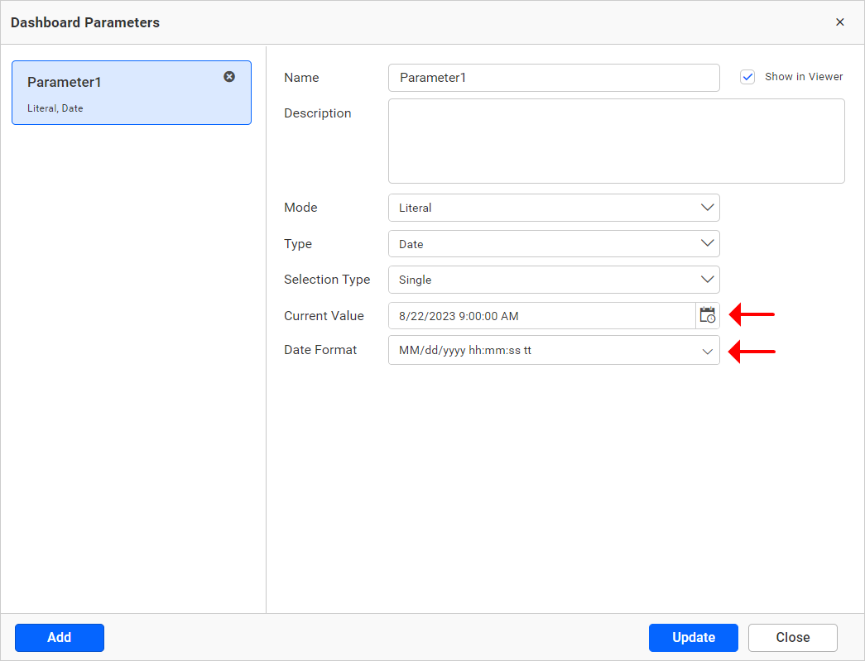Delete Parameter1 using its cross icon
This screenshot has width=865, height=661.
[x=229, y=76]
